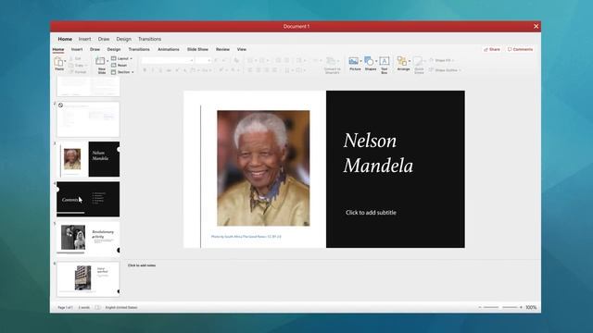Switch to the Slide Show ribbon tab
Image resolution: width=593 pixels, height=333 pixels.
(197, 49)
